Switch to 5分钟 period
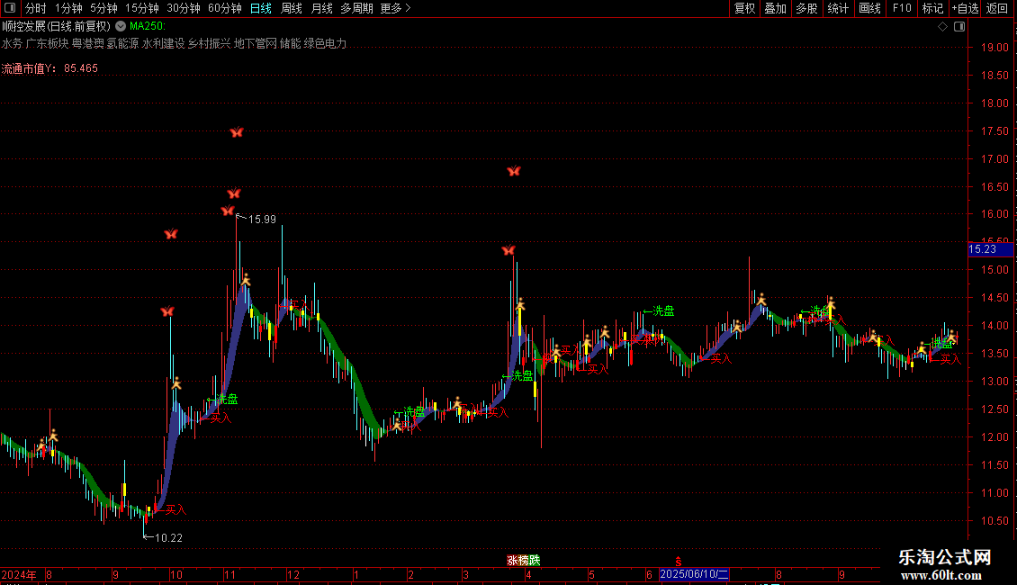1017x585 pixels. (x=103, y=8)
